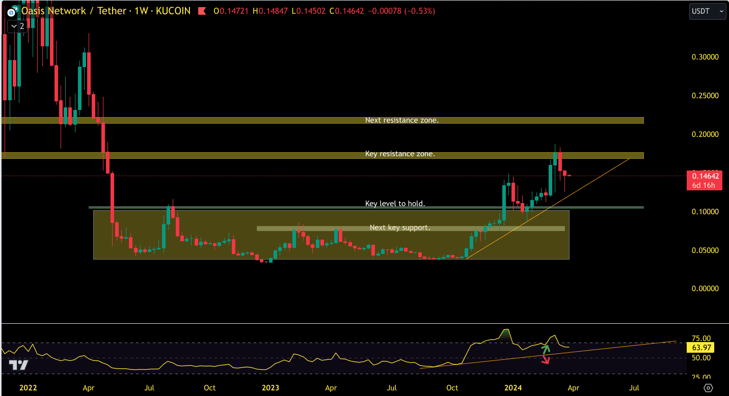Click the 0.25000 price scale label

(x=705, y=96)
